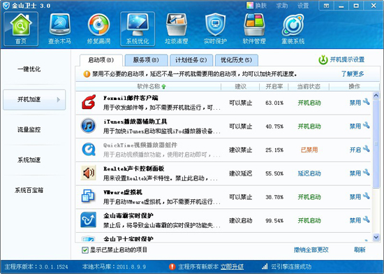Image resolution: width=384 pixels, height=274 pixels.
Task: Click the iTunes music note icon
Action: coord(89,126)
